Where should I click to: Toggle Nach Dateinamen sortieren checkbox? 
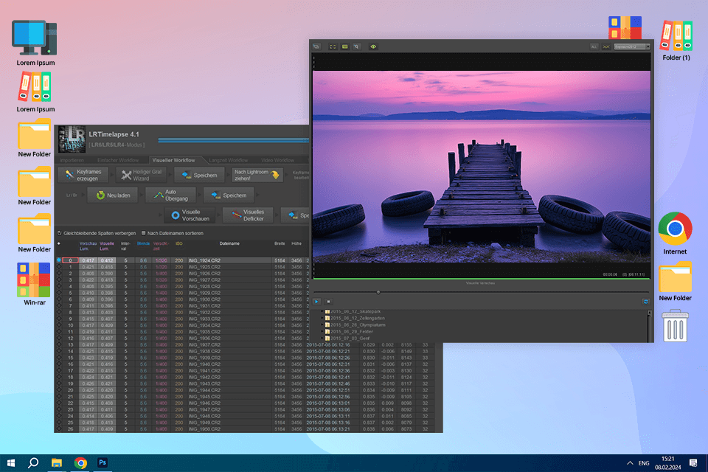[144, 233]
